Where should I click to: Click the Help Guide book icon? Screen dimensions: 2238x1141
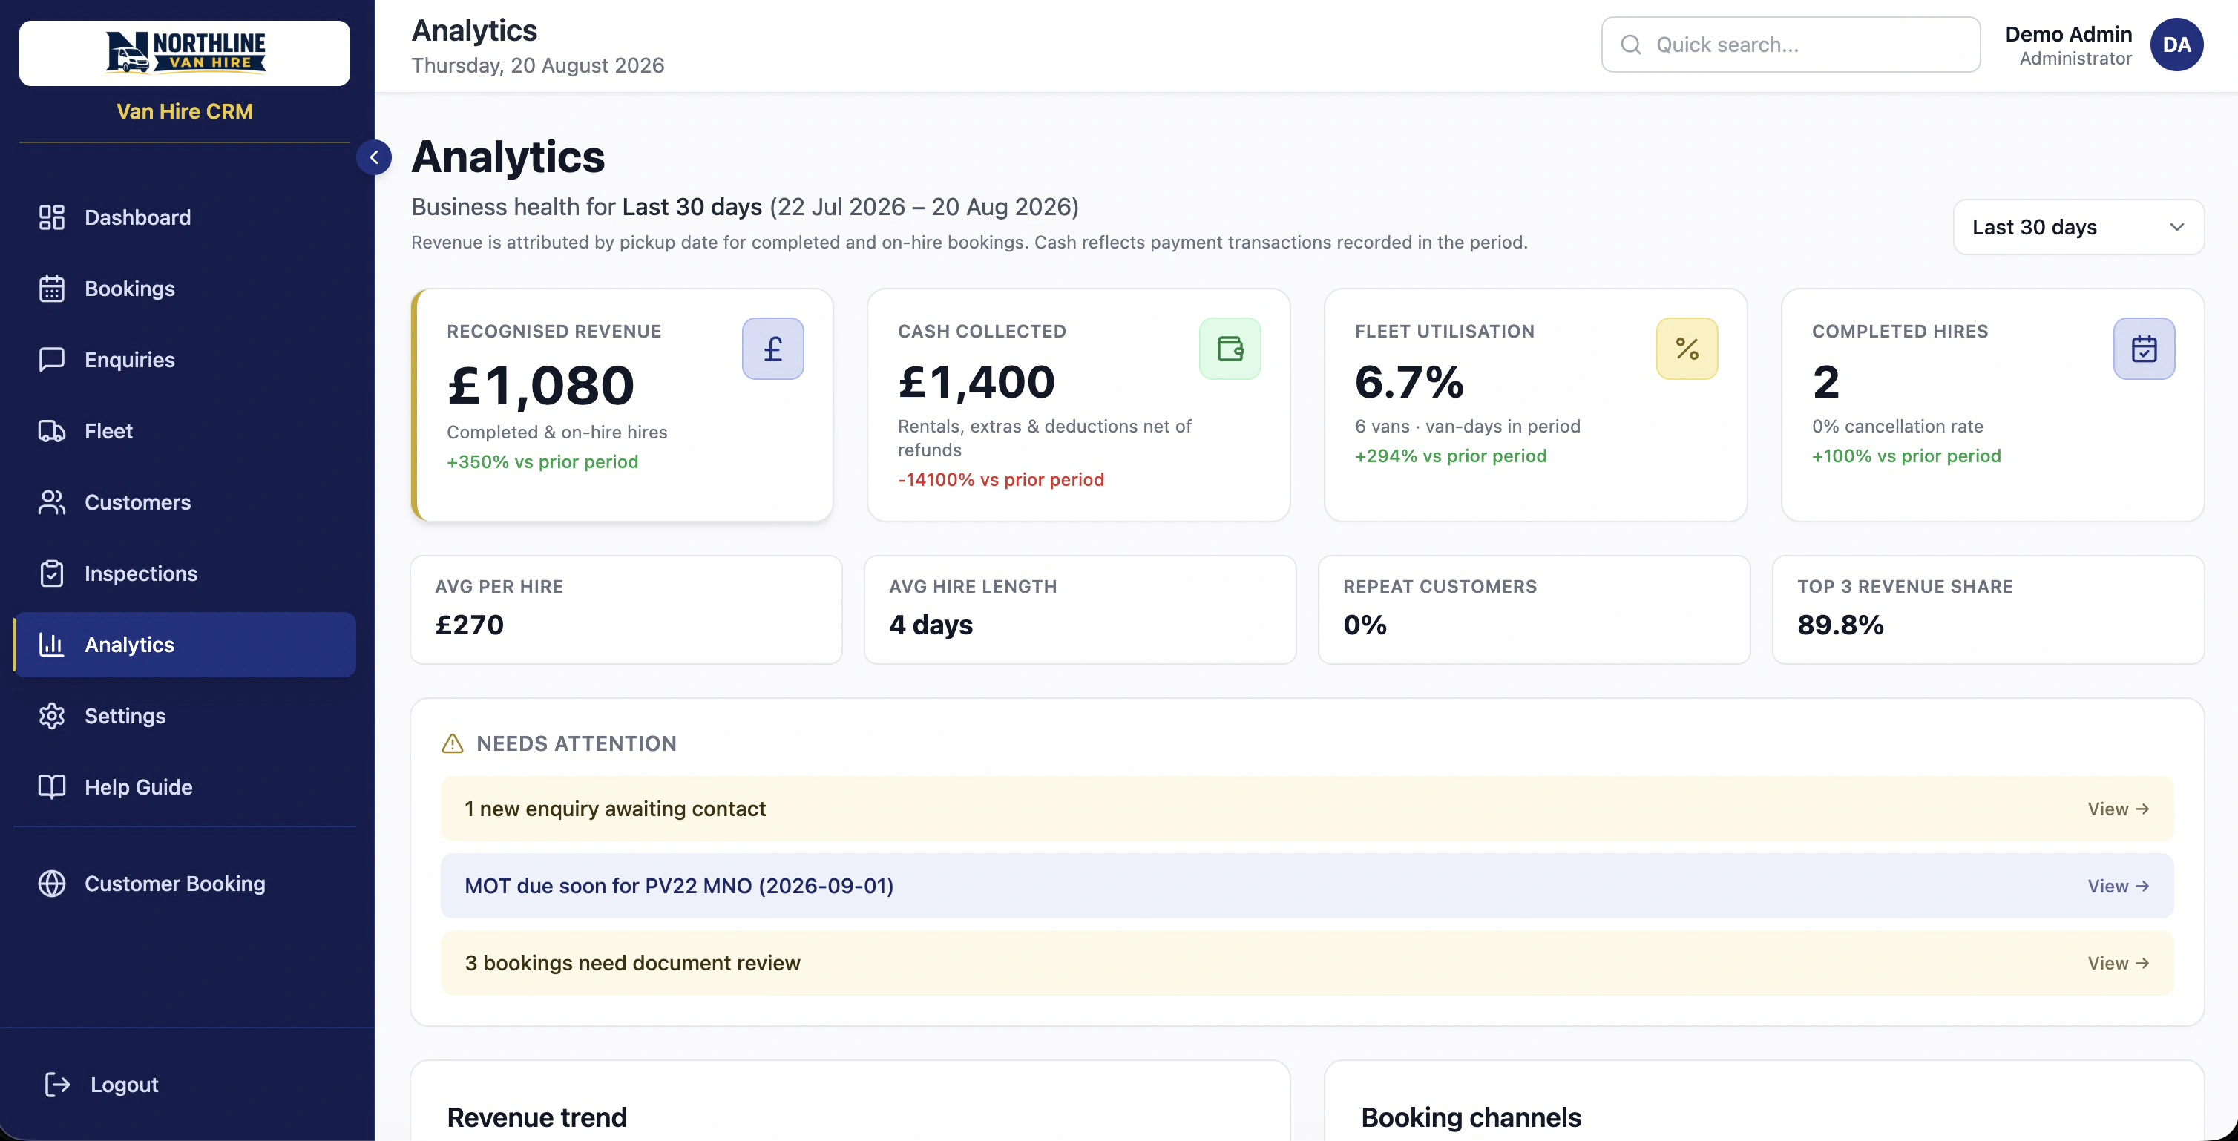[52, 786]
